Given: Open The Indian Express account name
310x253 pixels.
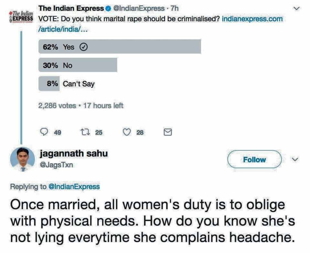Looking at the screenshot, I should [71, 9].
